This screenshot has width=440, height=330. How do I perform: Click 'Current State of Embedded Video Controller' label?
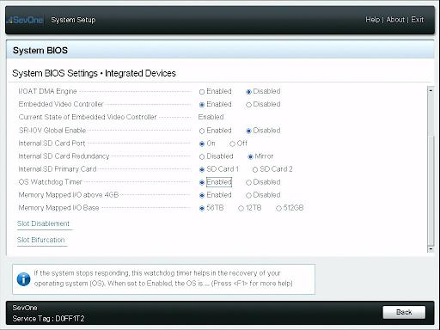pos(88,117)
